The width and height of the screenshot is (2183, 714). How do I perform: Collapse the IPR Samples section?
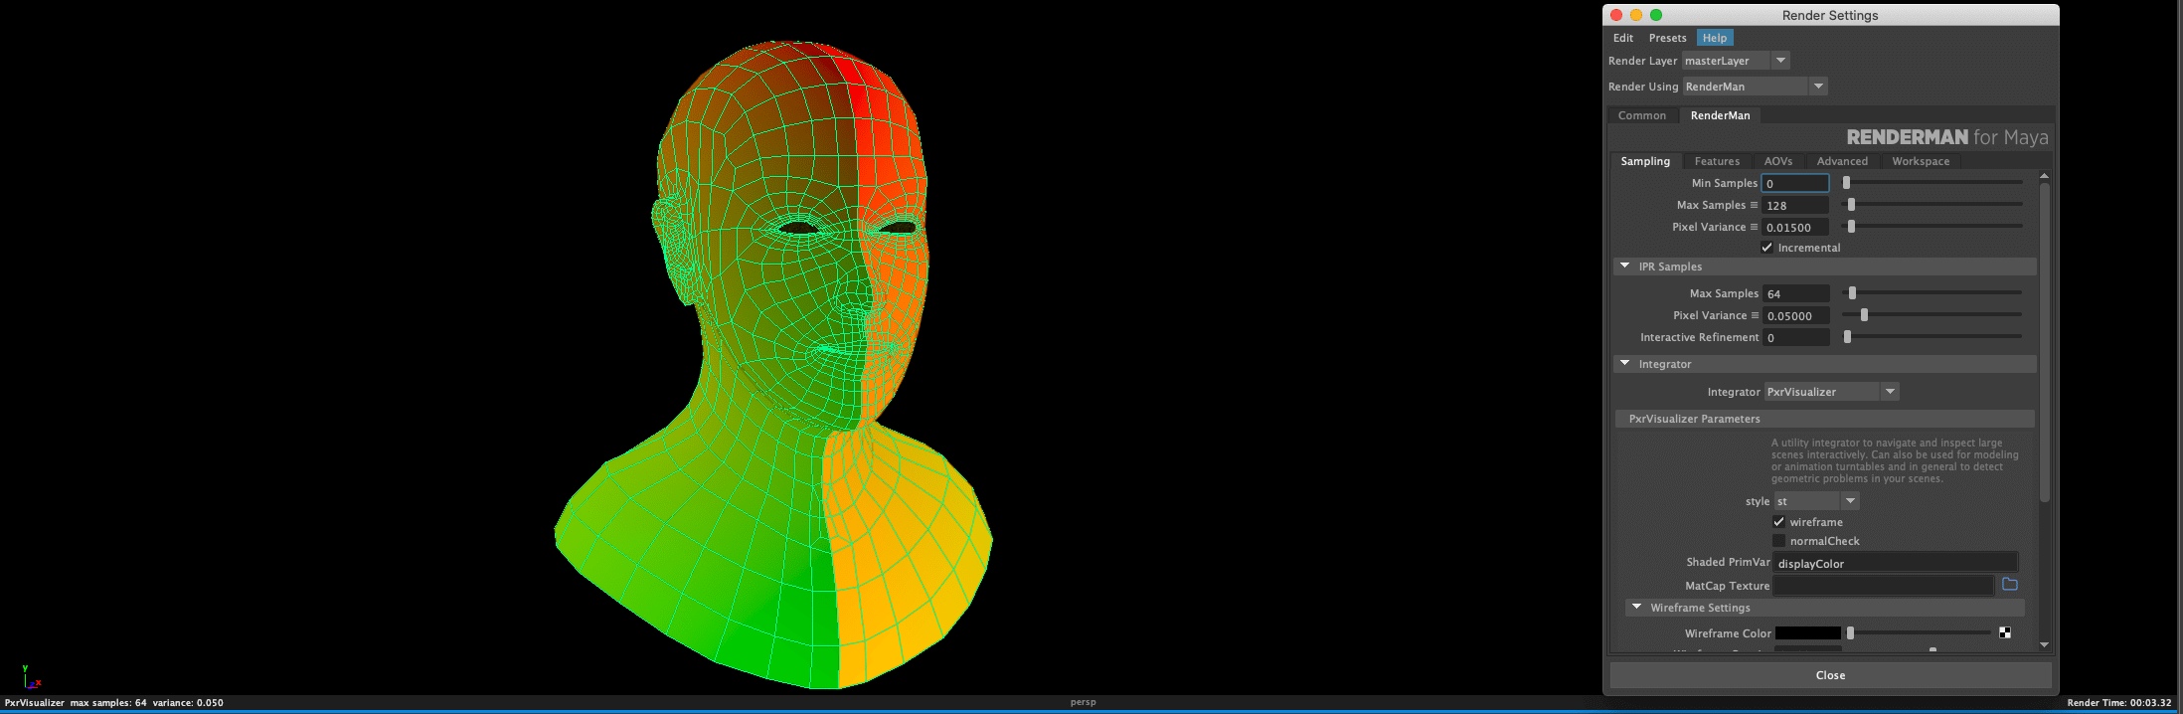point(1625,267)
